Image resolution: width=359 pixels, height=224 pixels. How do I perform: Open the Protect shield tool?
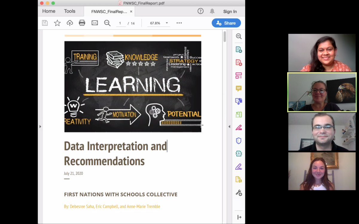[238, 141]
